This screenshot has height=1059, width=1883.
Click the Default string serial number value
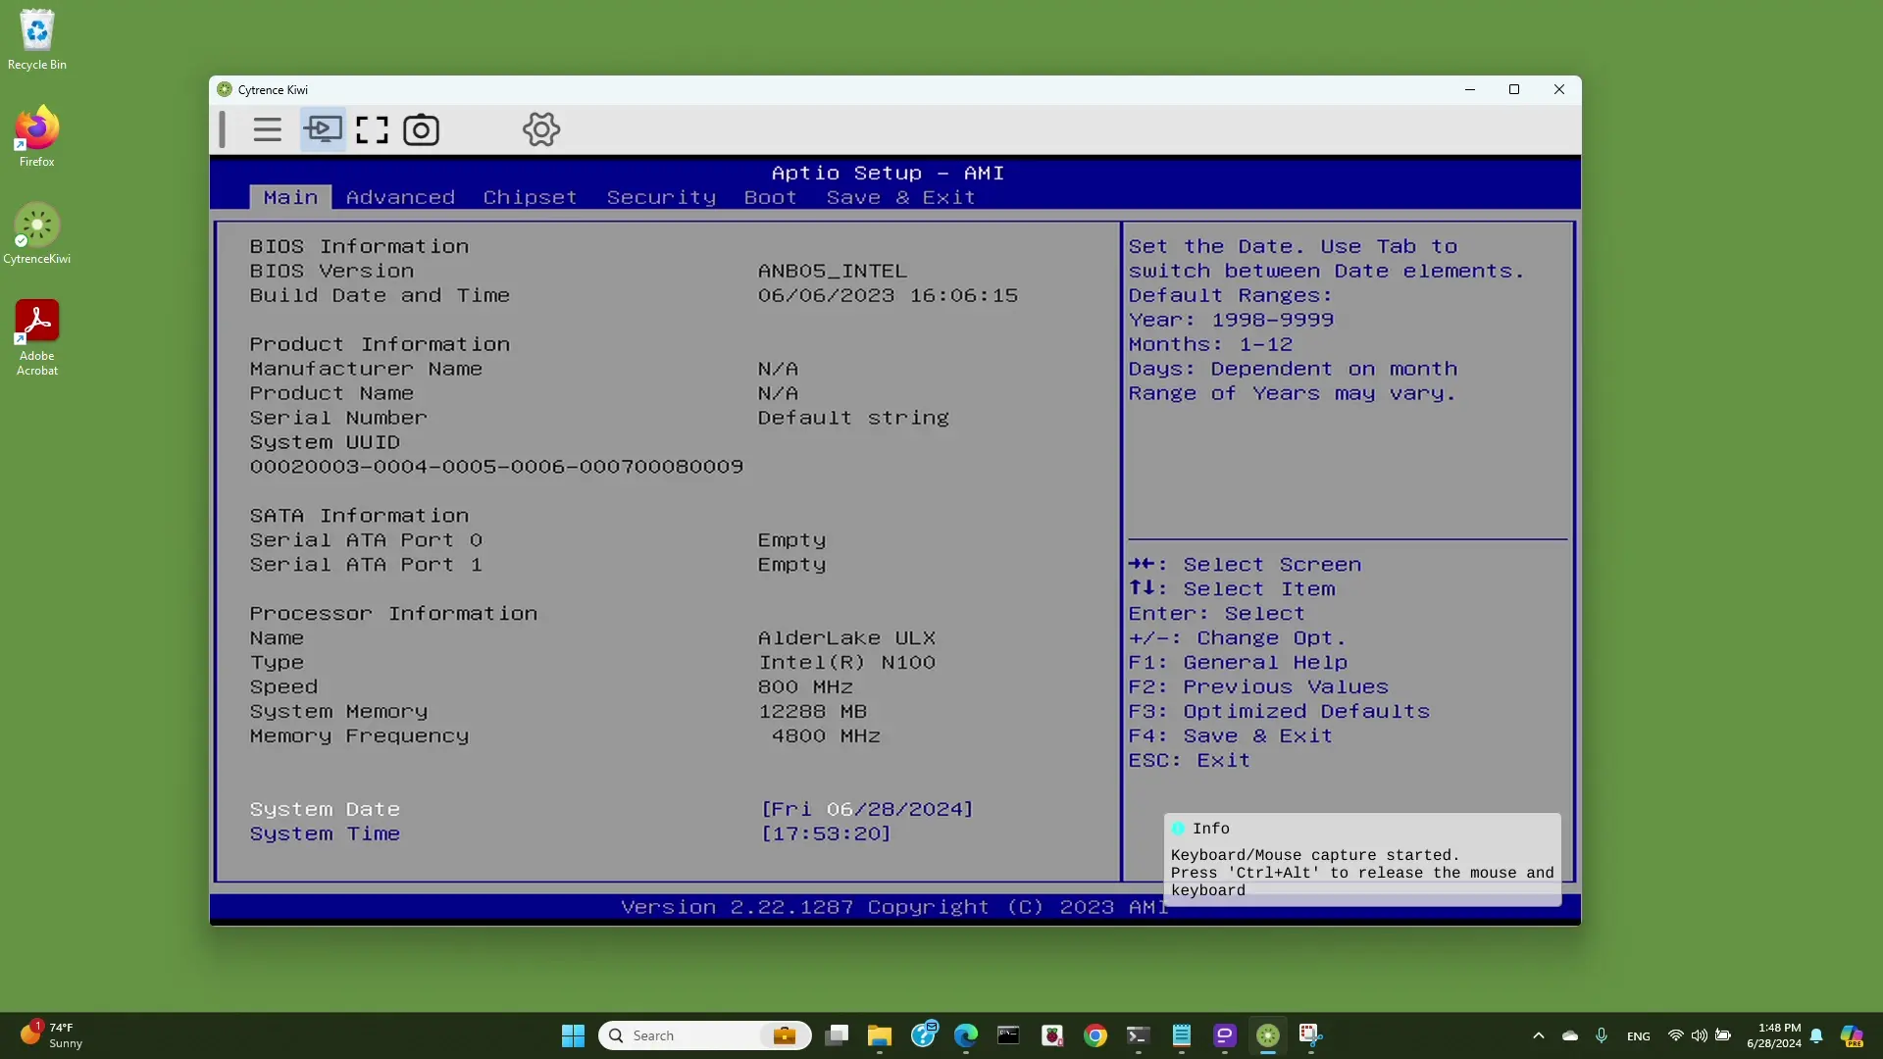[x=853, y=418]
